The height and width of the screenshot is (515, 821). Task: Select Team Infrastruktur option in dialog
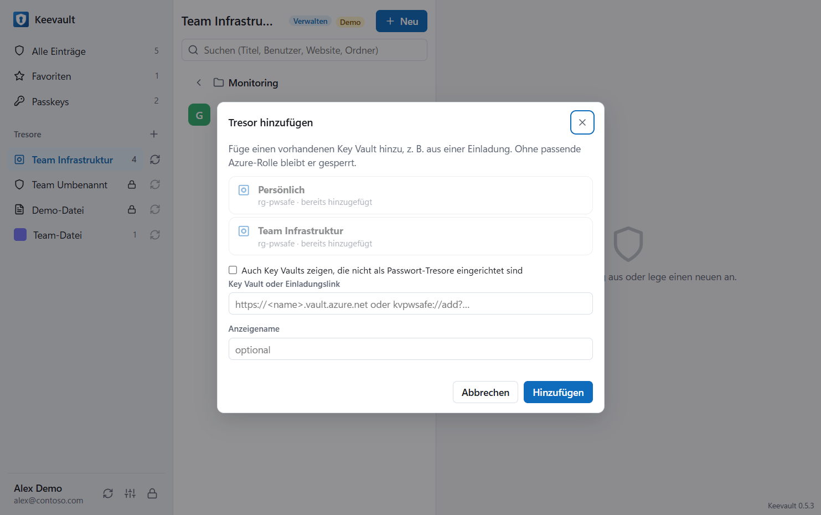tap(411, 236)
